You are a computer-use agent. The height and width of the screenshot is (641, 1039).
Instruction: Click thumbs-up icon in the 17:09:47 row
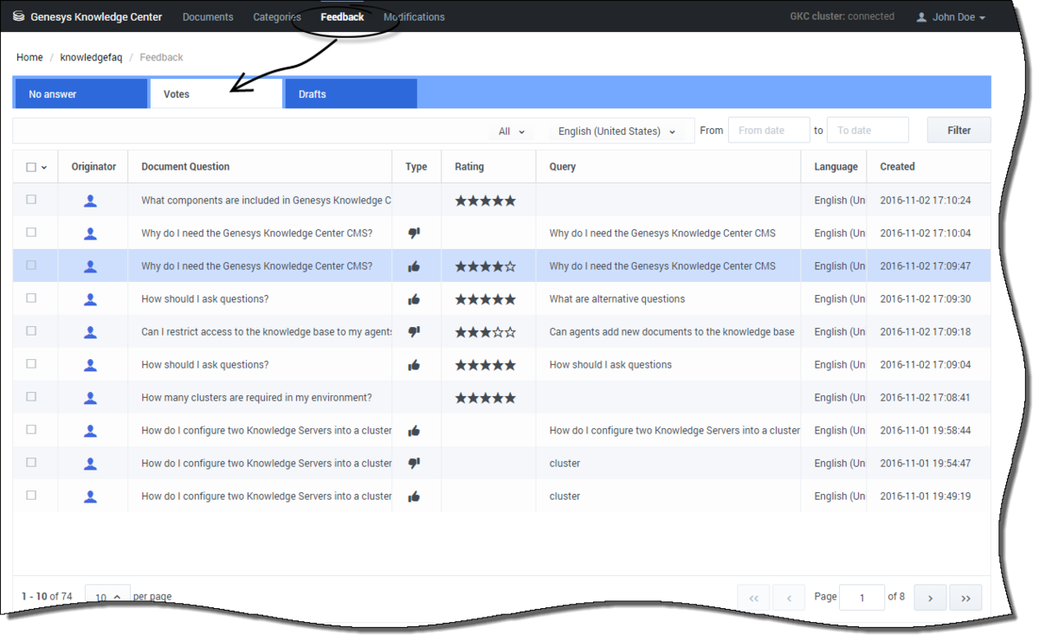point(414,266)
